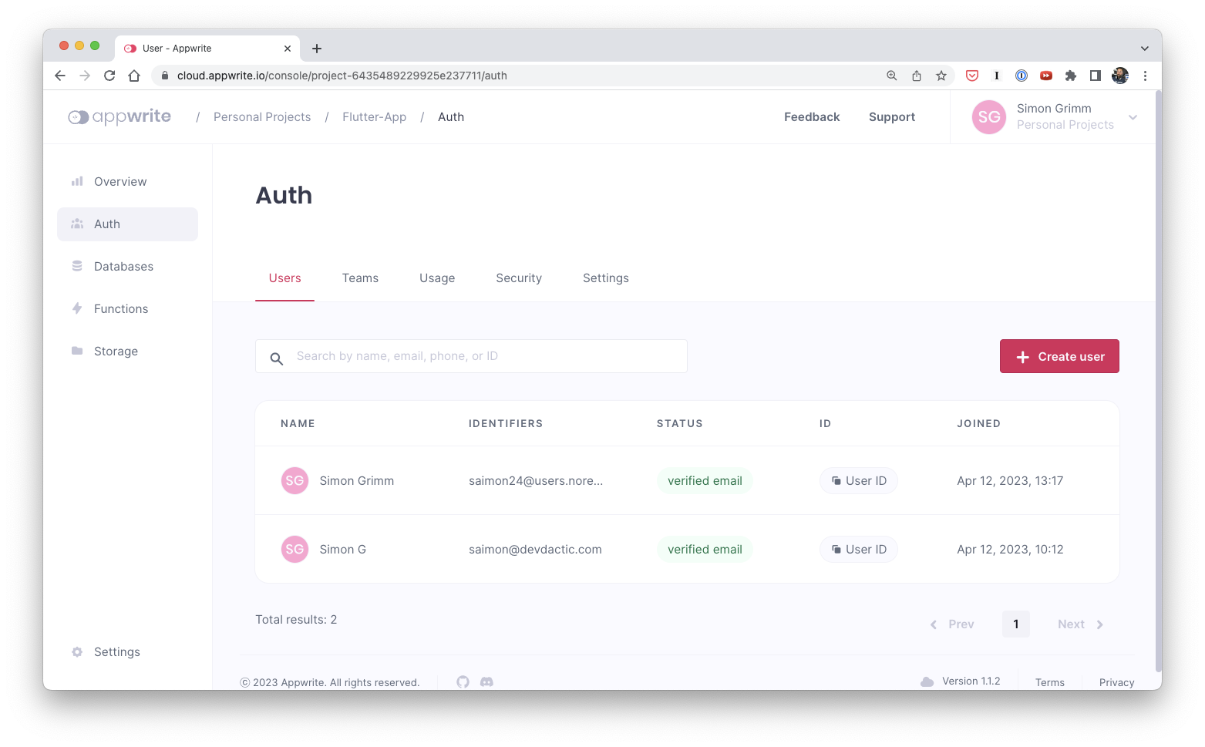
Task: Open the Terms link in the footer
Action: [1050, 682]
